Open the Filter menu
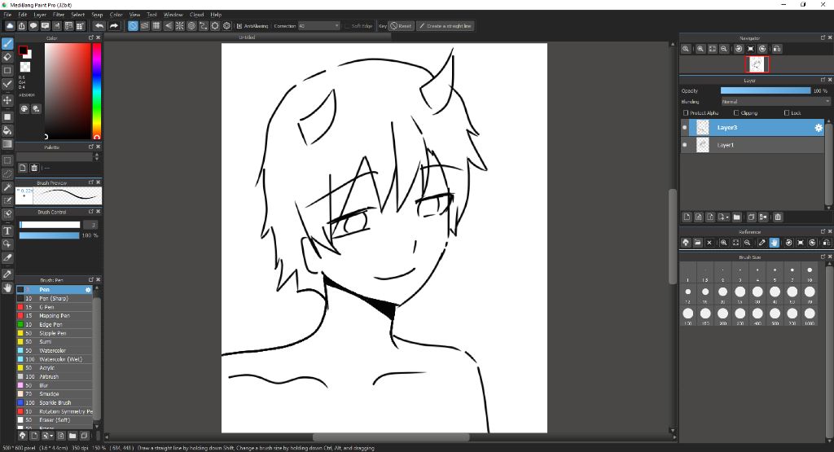 point(59,15)
